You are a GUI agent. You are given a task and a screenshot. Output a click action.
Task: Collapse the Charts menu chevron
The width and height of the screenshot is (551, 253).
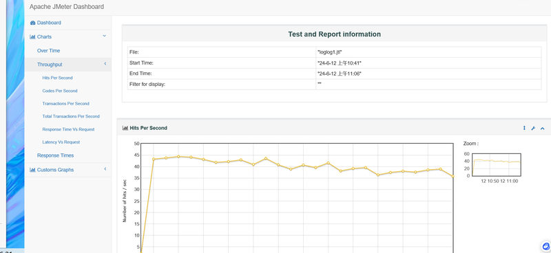click(x=105, y=36)
